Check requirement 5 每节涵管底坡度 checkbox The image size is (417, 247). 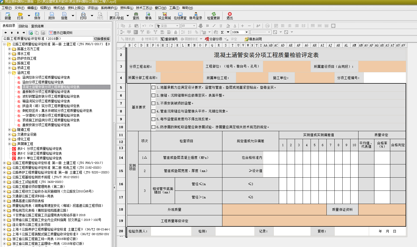[x=153, y=119]
